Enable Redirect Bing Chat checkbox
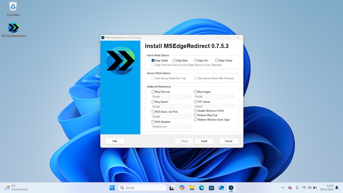The height and width of the screenshot is (193, 343). coord(196,115)
